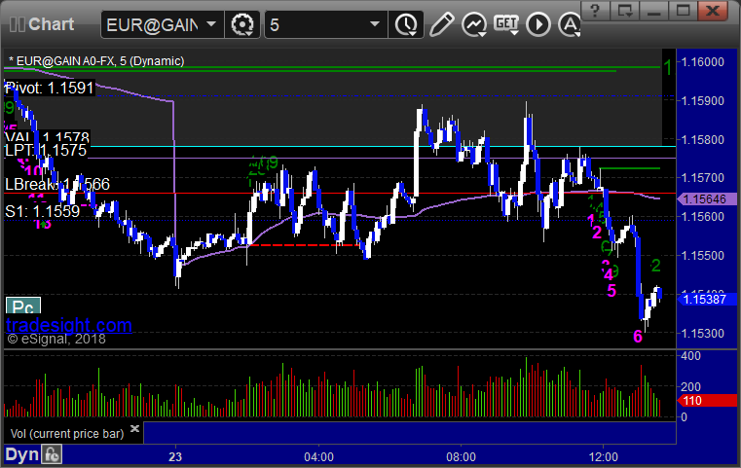Click the EUR@GAIN A0-FX, 5 (Dynamic) title
Viewport: 741px width, 468px height.
[x=96, y=61]
